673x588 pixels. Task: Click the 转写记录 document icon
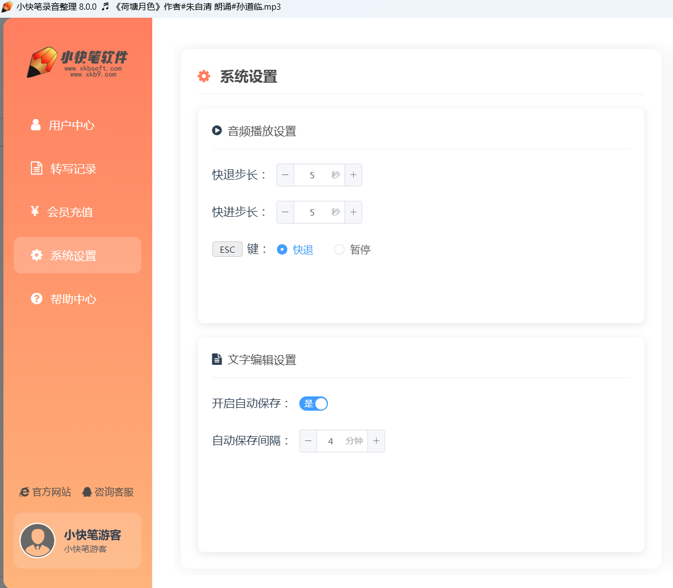click(x=37, y=168)
